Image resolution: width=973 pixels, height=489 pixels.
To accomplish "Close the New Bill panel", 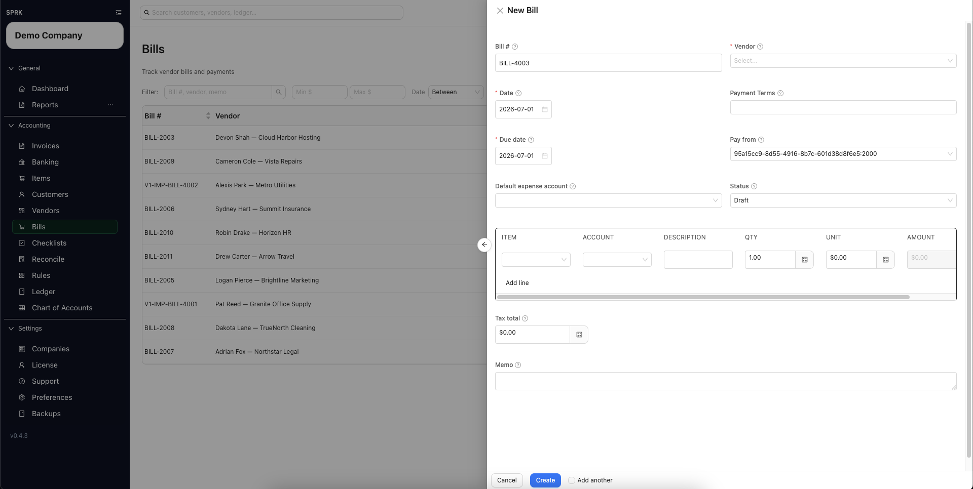I will tap(500, 11).
